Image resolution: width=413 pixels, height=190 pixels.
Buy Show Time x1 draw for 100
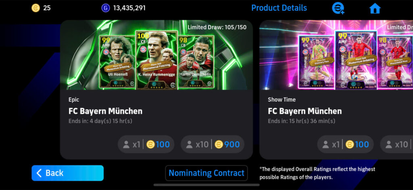[x=345, y=144]
